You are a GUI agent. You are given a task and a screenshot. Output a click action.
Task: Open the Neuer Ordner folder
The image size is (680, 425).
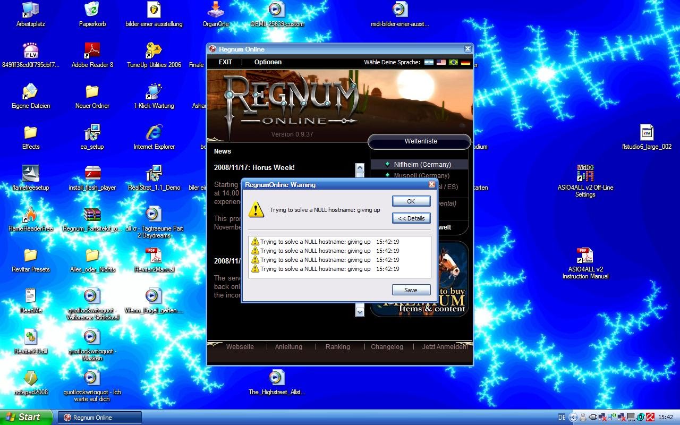coord(92,97)
